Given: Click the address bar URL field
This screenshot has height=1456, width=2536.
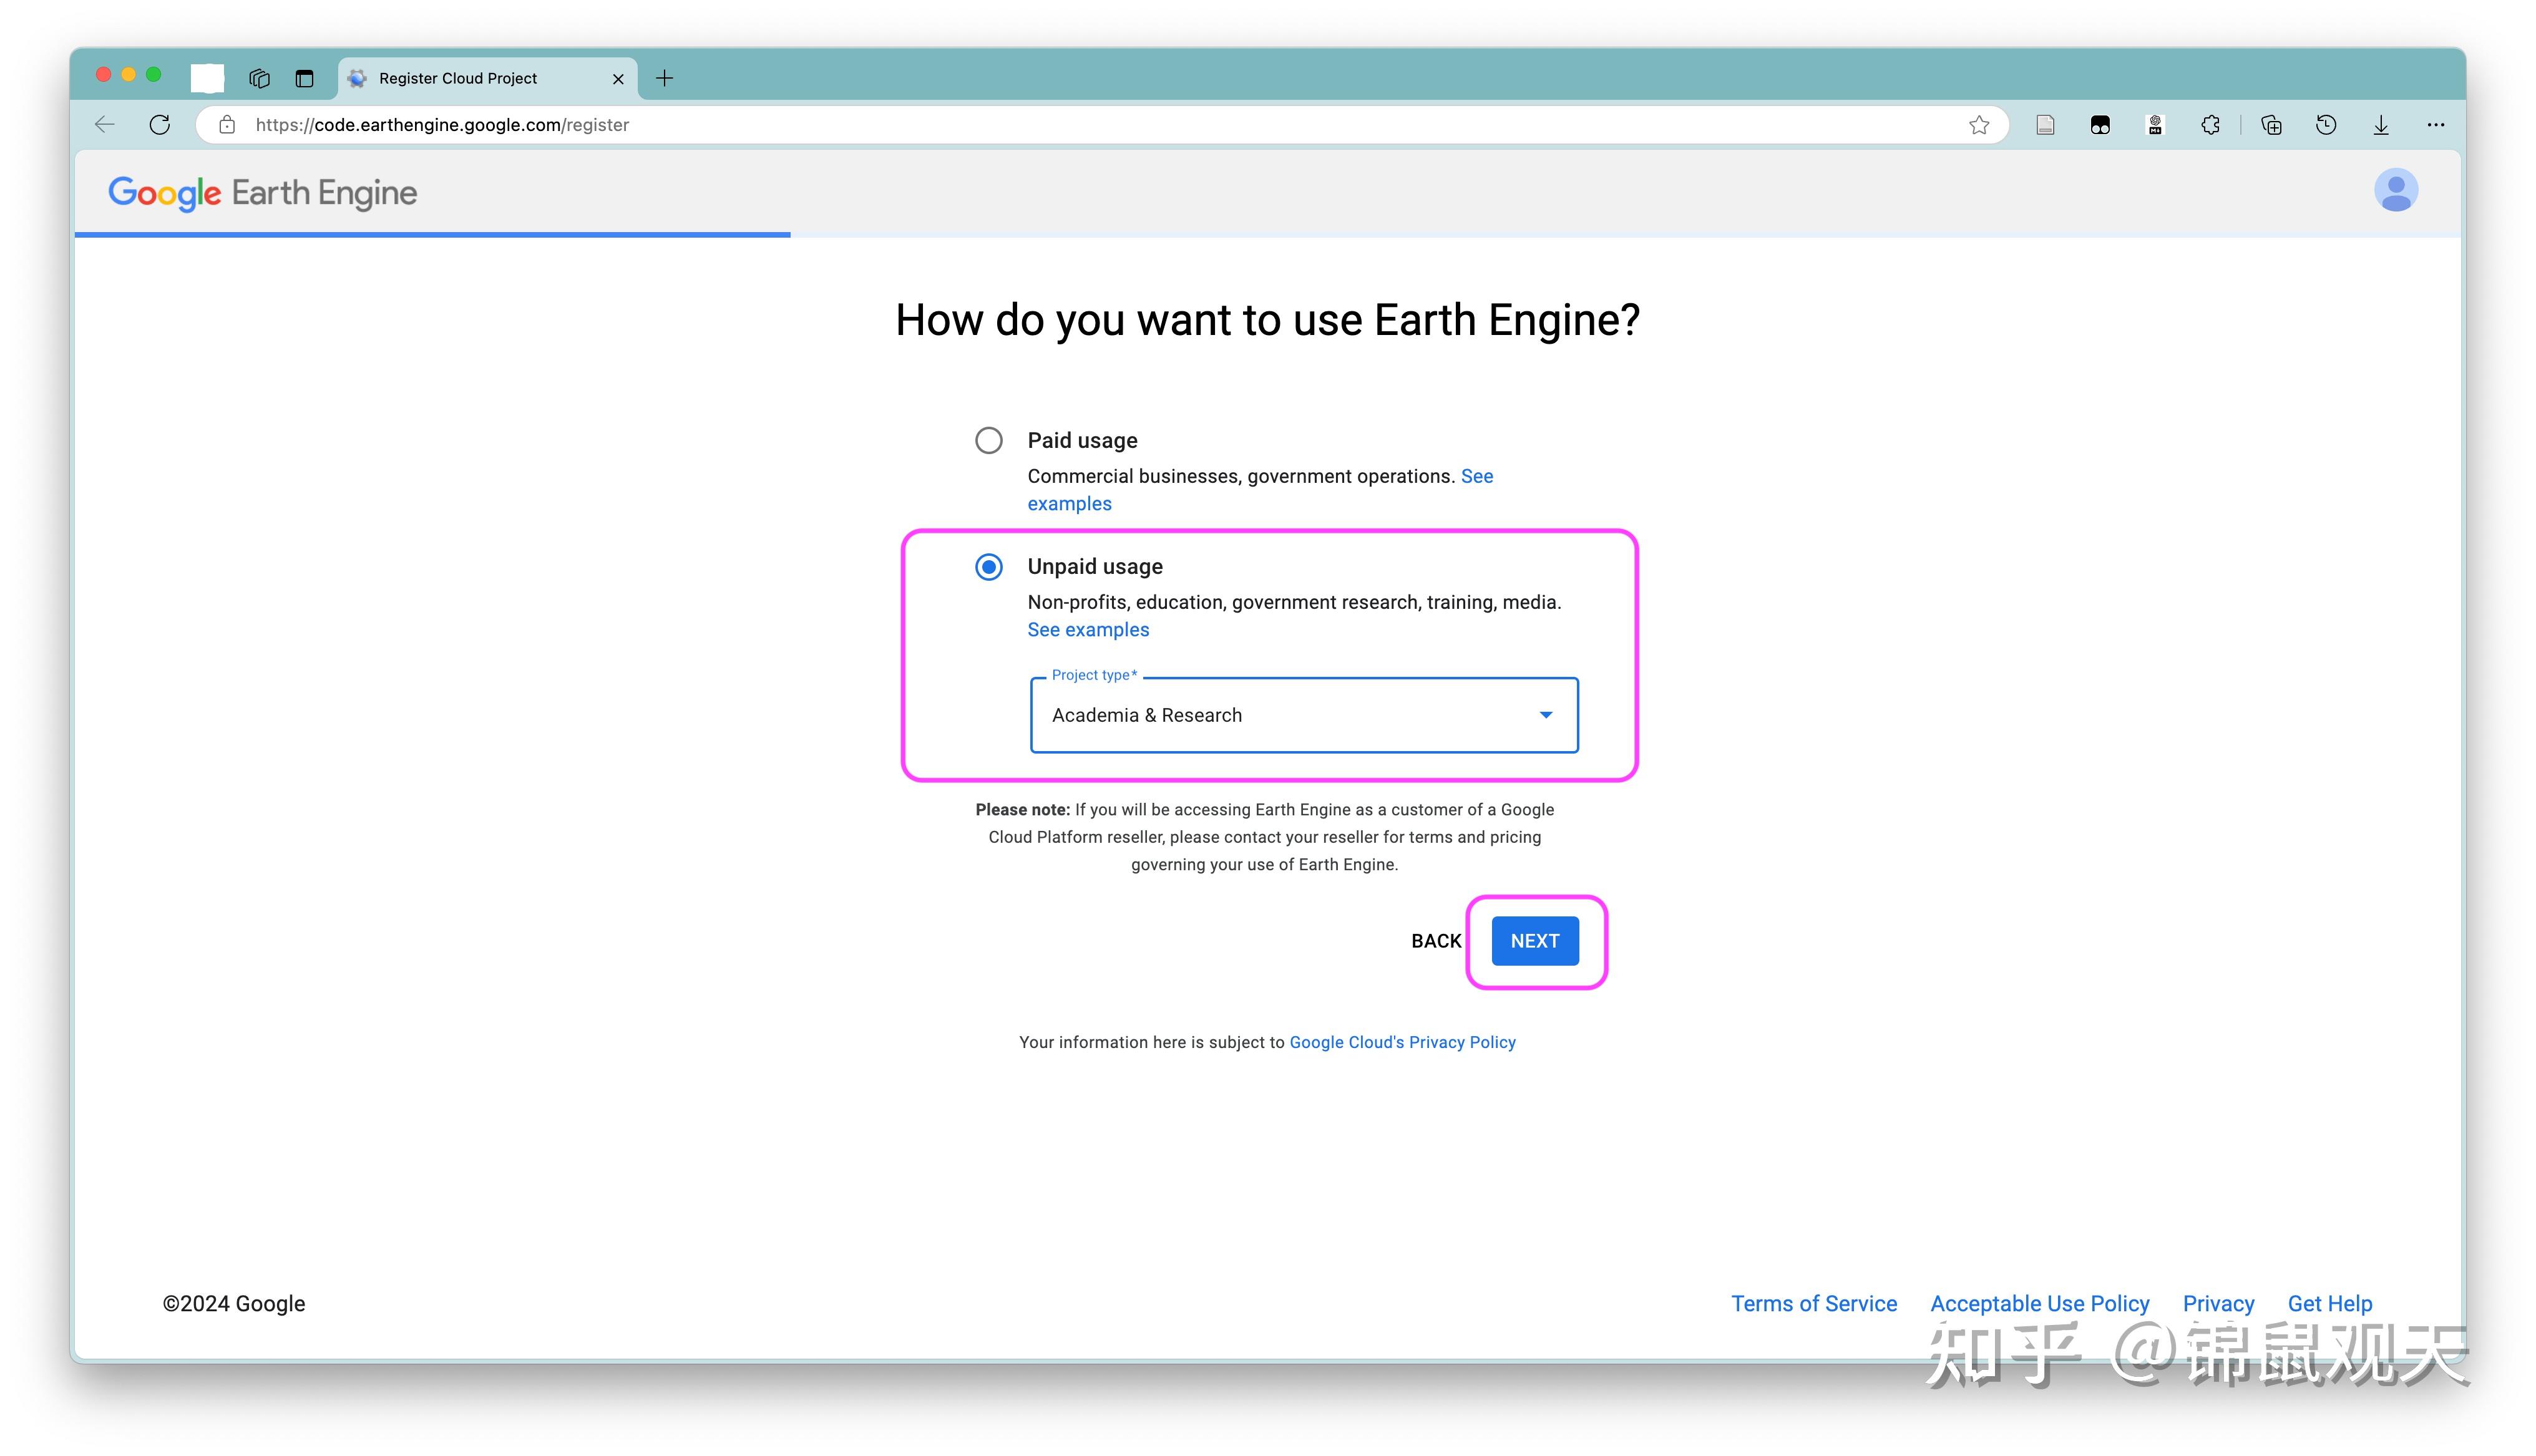Looking at the screenshot, I should [x=1000, y=125].
